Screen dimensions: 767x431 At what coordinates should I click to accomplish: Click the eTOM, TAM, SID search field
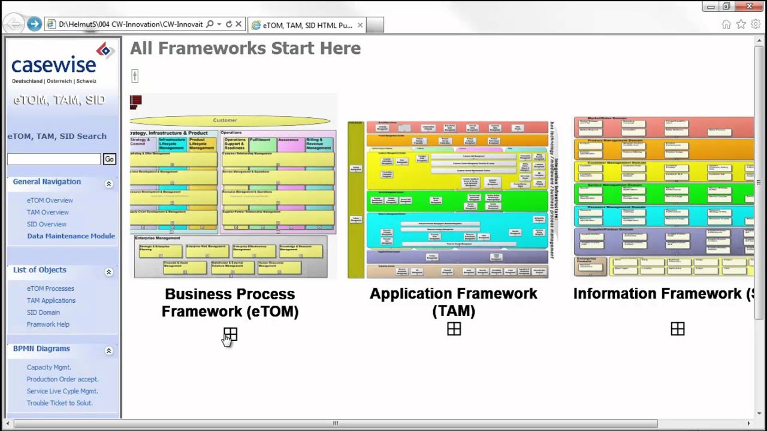[54, 159]
